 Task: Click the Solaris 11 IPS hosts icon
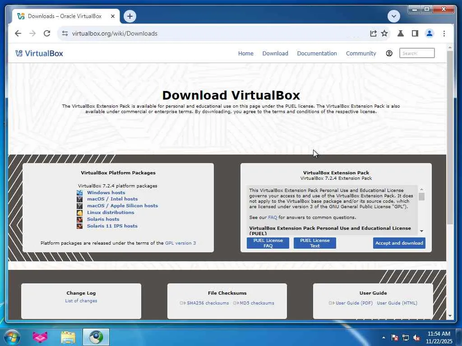(79, 226)
